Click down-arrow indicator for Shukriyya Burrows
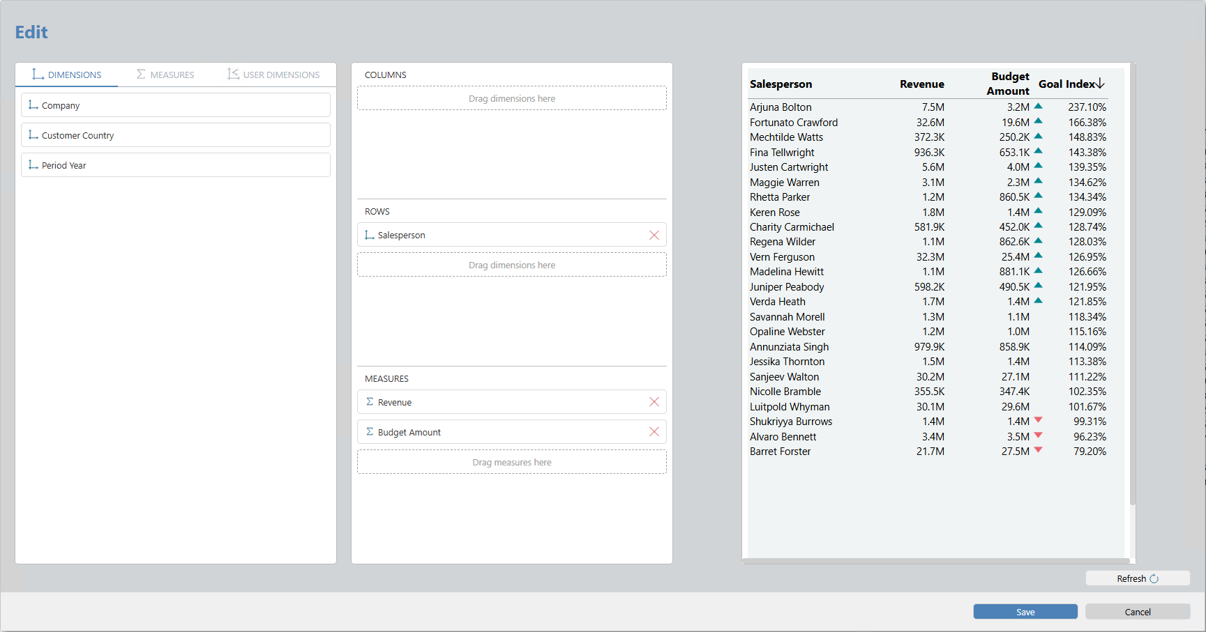 pos(1038,420)
